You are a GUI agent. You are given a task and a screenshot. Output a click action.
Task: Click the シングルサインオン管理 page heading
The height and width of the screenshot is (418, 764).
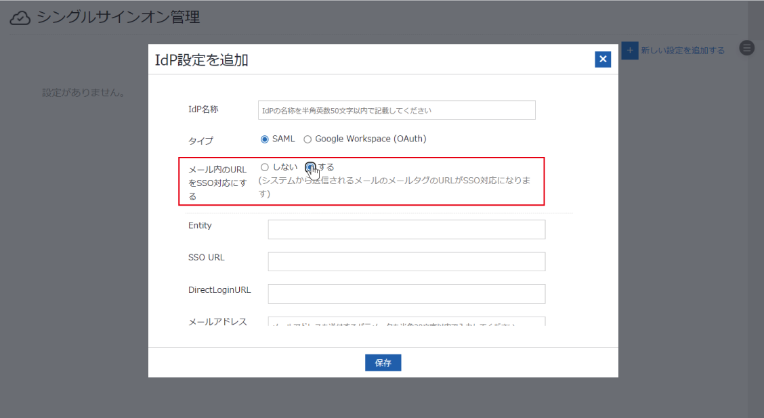[118, 18]
